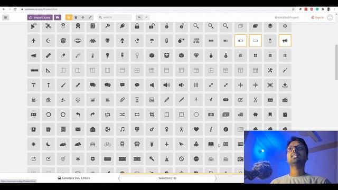Open the Untitled Project menu
The height and width of the screenshot is (190, 338).
[x=287, y=17]
